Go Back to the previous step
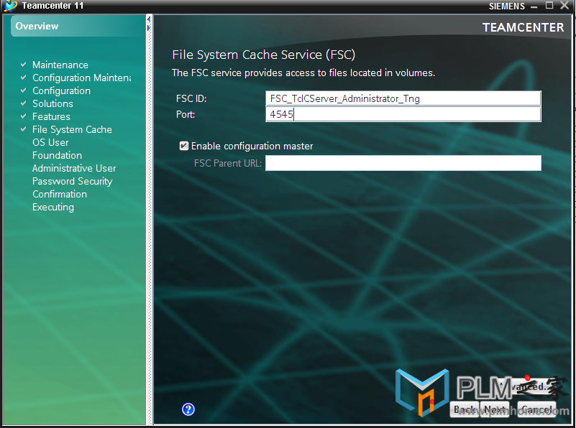This screenshot has height=428, width=576. [465, 409]
